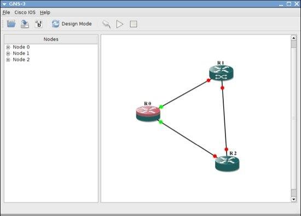Click the canvas scrollbar up arrow

294,38
